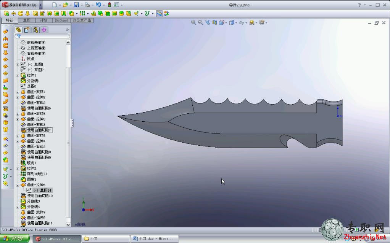Viewport: 390px width, 243px height.
Task: Open the 小刀 folder taskbar button
Action: pos(106,239)
